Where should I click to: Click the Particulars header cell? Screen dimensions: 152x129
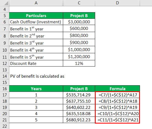[x=36, y=15]
